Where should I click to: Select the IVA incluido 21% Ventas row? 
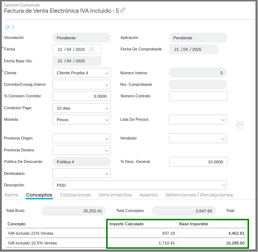pyautogui.click(x=32, y=233)
